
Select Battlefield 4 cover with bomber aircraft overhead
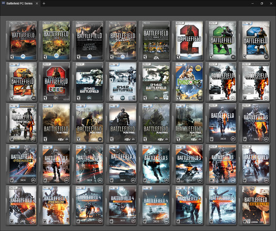88,205
